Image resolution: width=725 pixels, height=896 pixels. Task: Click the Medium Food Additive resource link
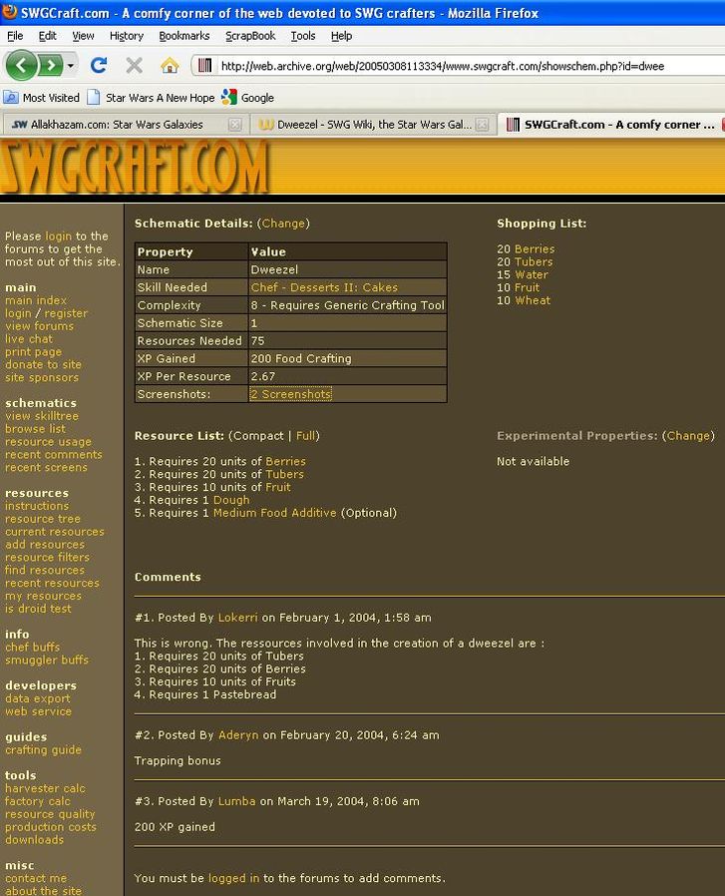pos(275,513)
